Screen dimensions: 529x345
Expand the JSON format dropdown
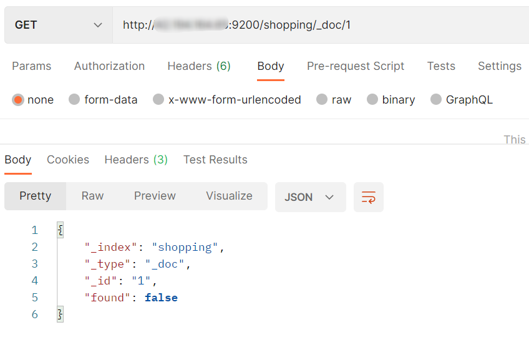coord(310,197)
